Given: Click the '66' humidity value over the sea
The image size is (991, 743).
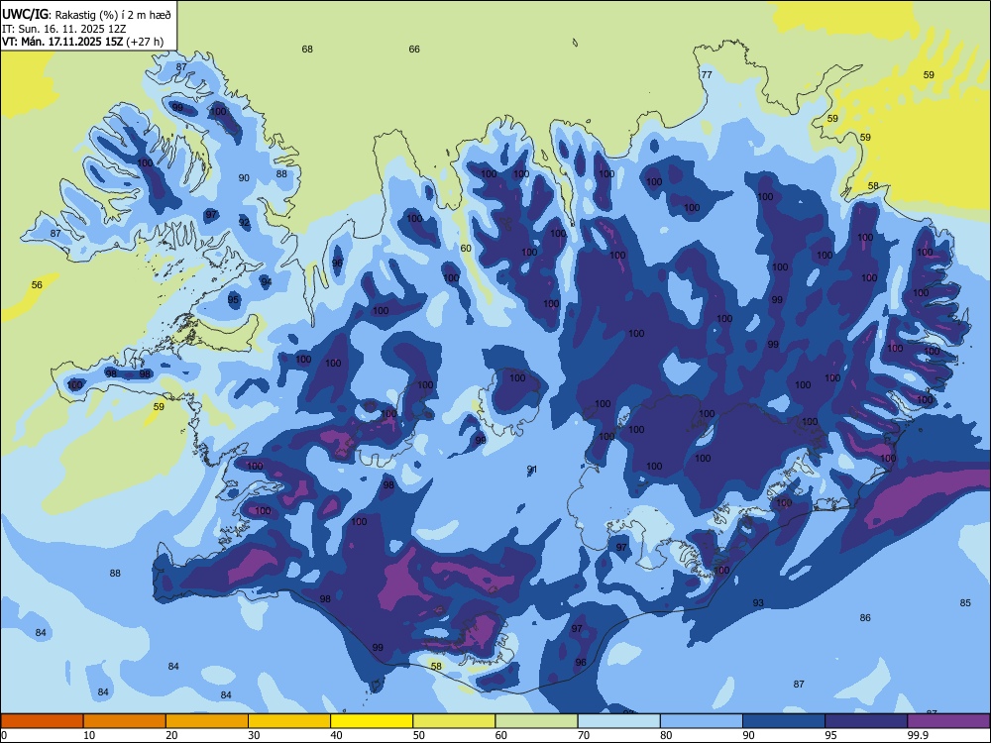Looking at the screenshot, I should 414,50.
